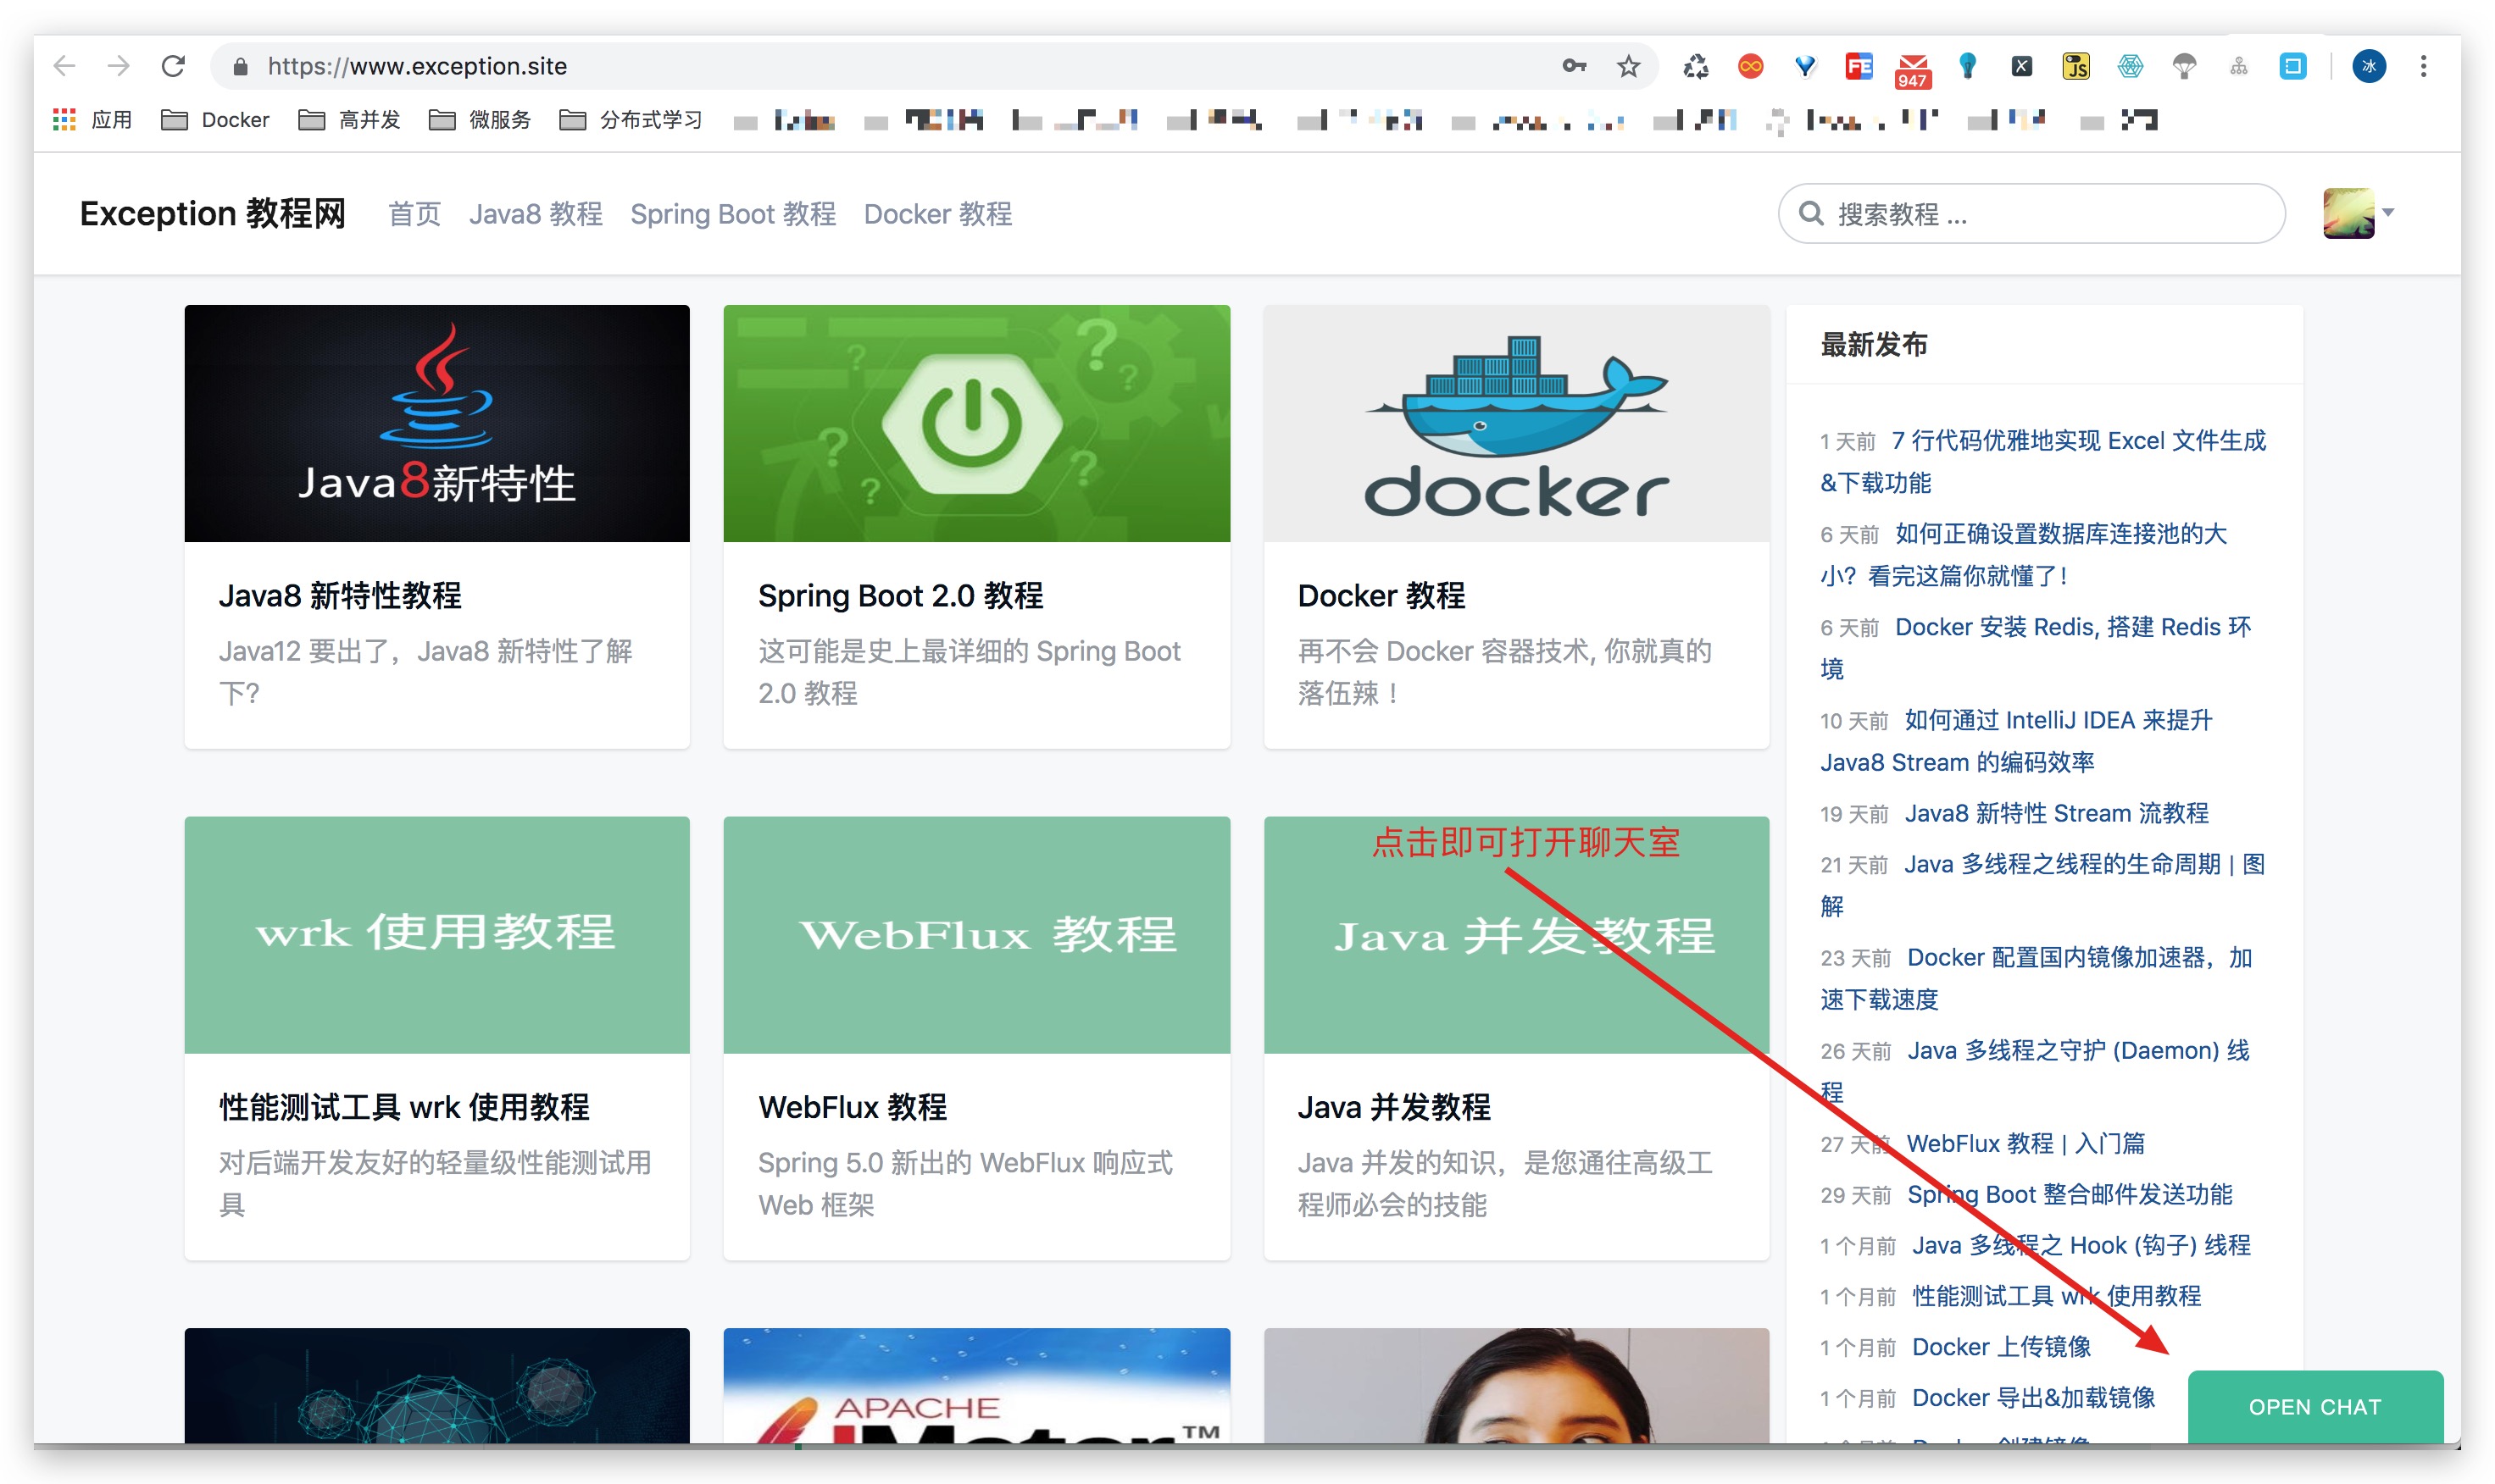
Task: Open the Spring Boot 2.0 教程 title
Action: click(900, 595)
